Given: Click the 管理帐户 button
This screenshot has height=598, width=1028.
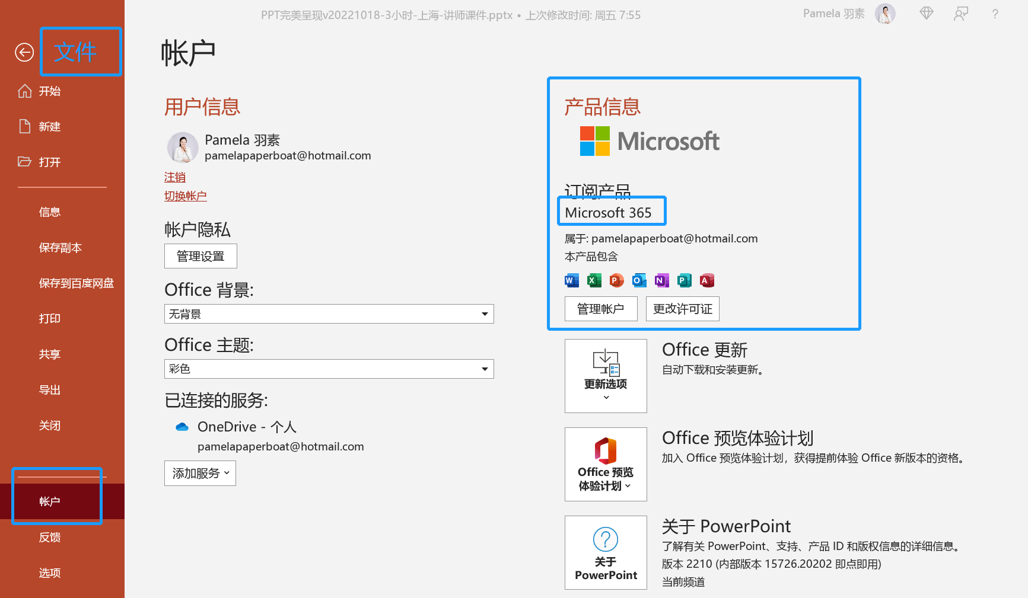Looking at the screenshot, I should (601, 309).
